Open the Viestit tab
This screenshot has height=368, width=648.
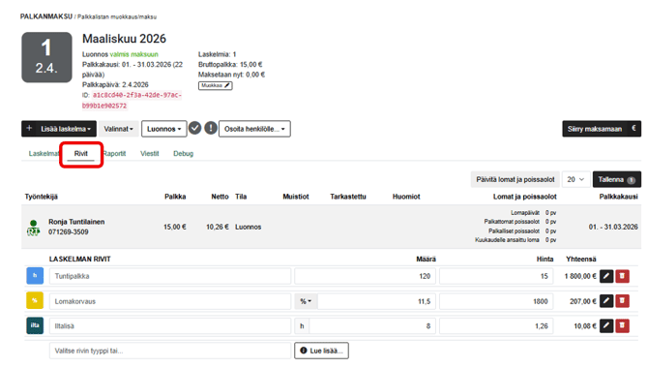coord(150,154)
